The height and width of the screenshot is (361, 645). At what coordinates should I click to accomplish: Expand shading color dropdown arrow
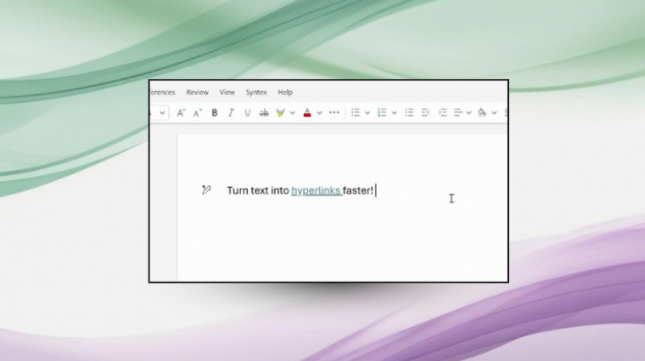coord(494,113)
